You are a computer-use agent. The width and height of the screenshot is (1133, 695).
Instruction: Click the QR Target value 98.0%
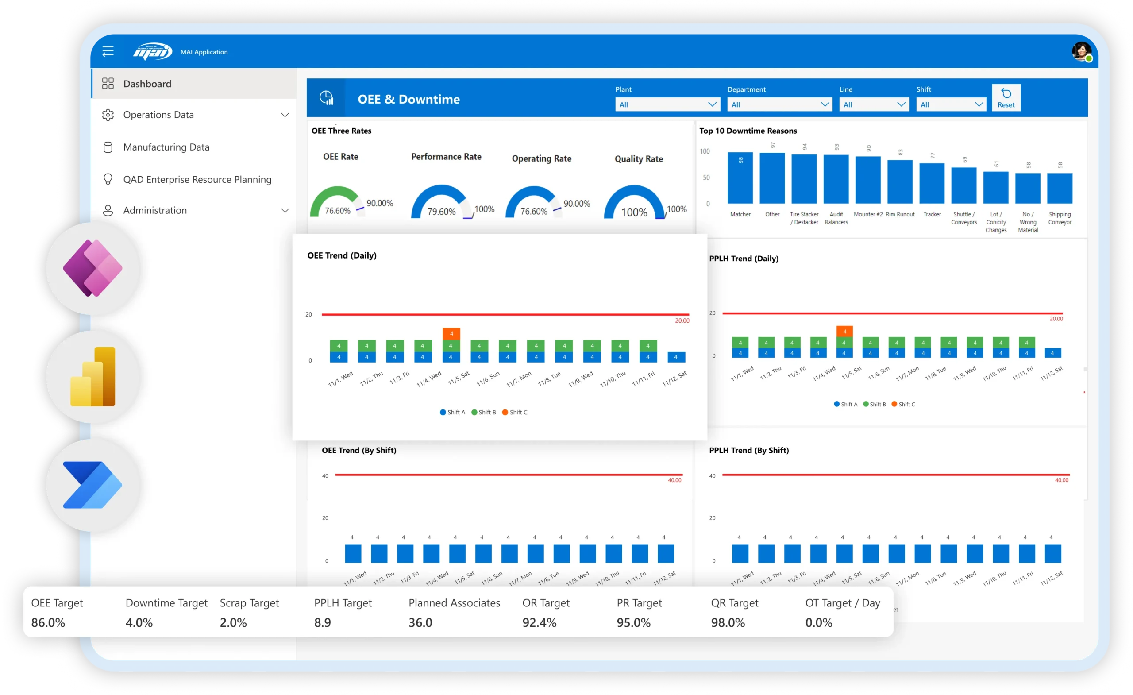click(728, 622)
